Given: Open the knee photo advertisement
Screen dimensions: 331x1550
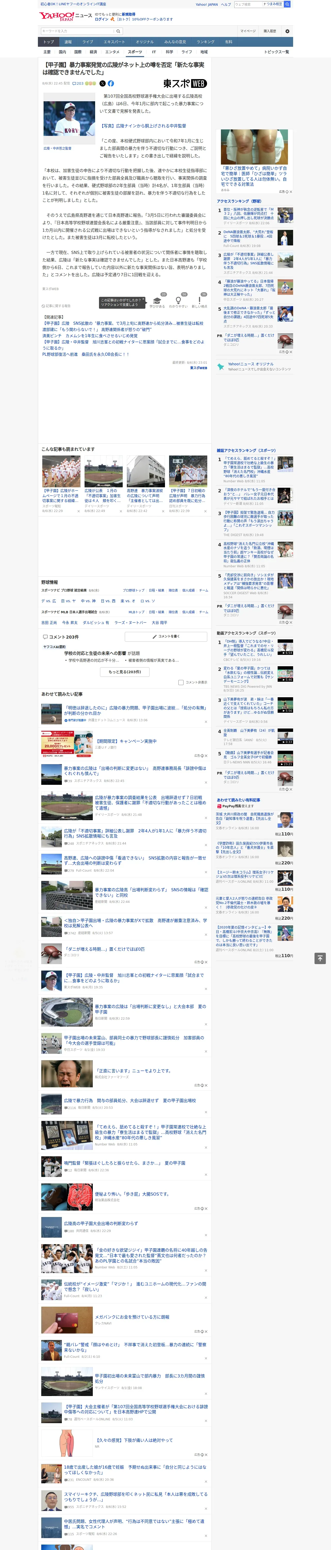Looking at the screenshot, I should click(254, 147).
